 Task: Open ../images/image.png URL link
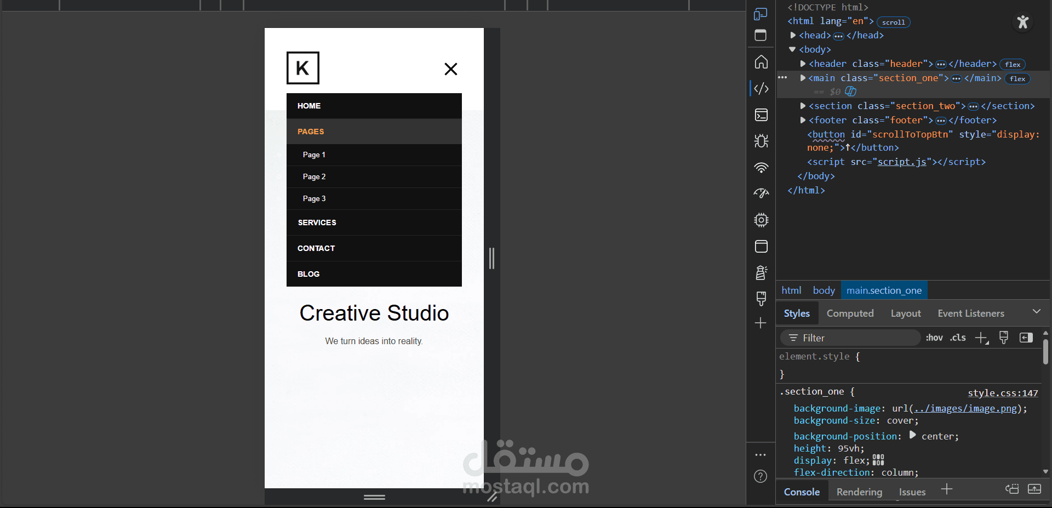tap(965, 408)
